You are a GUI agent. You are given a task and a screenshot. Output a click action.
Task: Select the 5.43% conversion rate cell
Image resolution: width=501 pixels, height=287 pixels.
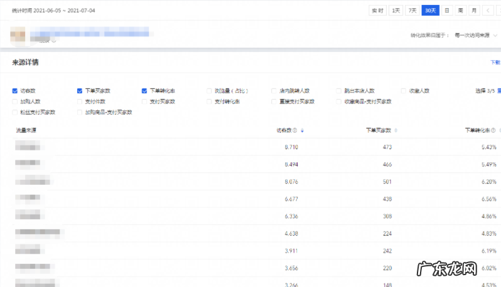(x=489, y=147)
